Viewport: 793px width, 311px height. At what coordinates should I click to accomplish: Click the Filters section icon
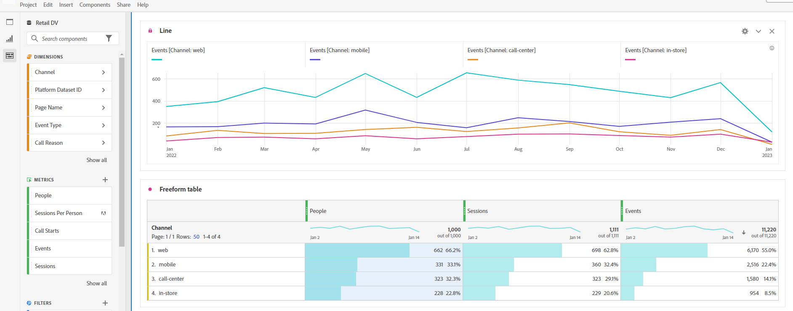29,303
